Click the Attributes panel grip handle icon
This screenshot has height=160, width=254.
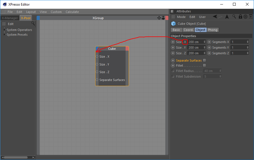173,17
